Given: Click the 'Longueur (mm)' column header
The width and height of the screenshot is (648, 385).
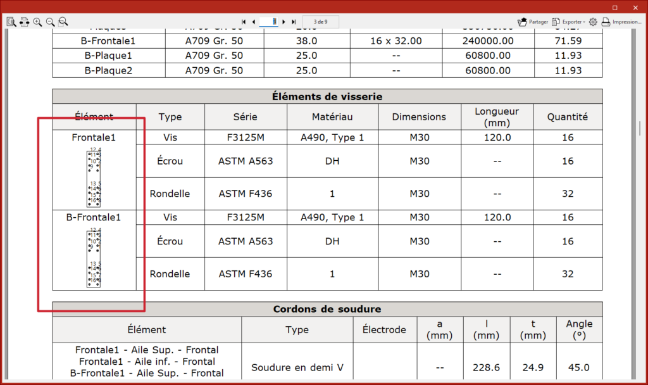Looking at the screenshot, I should [x=497, y=117].
